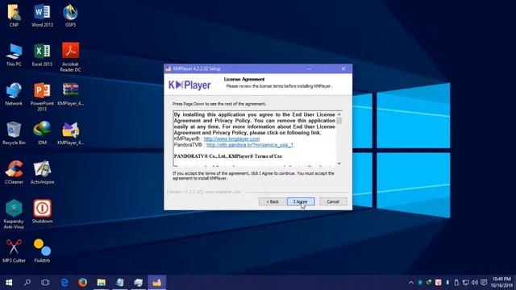Select the Acrobat Reader DC icon
The image size is (516, 290).
(70, 57)
